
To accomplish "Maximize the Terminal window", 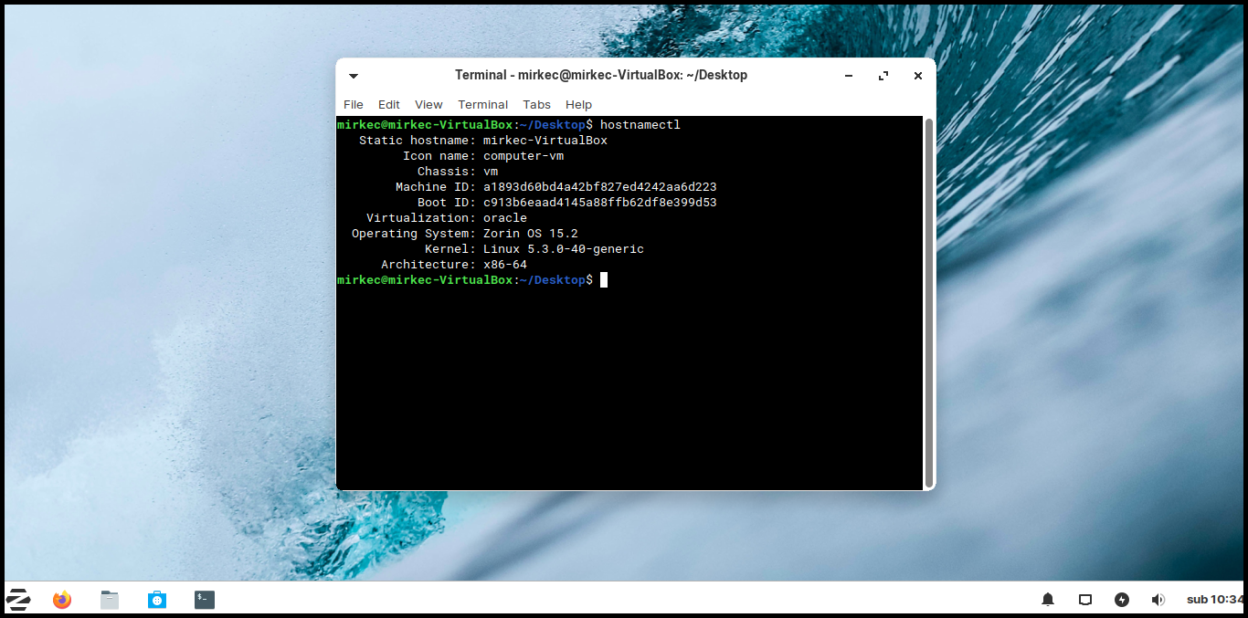I will click(x=883, y=76).
